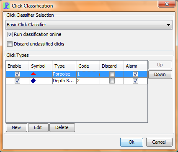This screenshot has width=178, height=152.
Task: Close the Click Classification window
Action: [167, 4]
